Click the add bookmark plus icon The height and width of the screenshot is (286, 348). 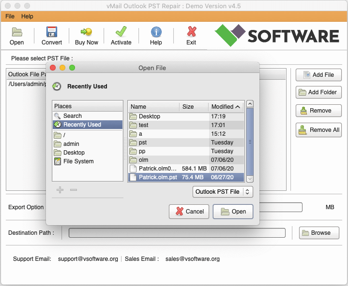click(x=60, y=190)
